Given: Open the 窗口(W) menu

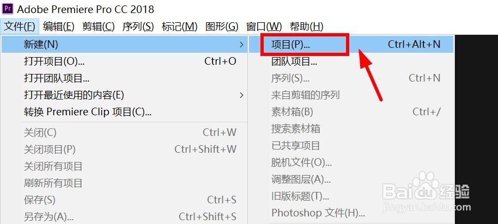Looking at the screenshot, I should (x=264, y=26).
